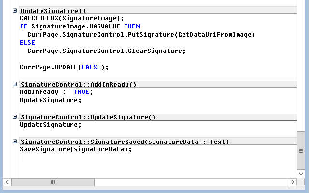Click the TRUE value in AddInReady assignment
This screenshot has width=309, height=193.
82,92
